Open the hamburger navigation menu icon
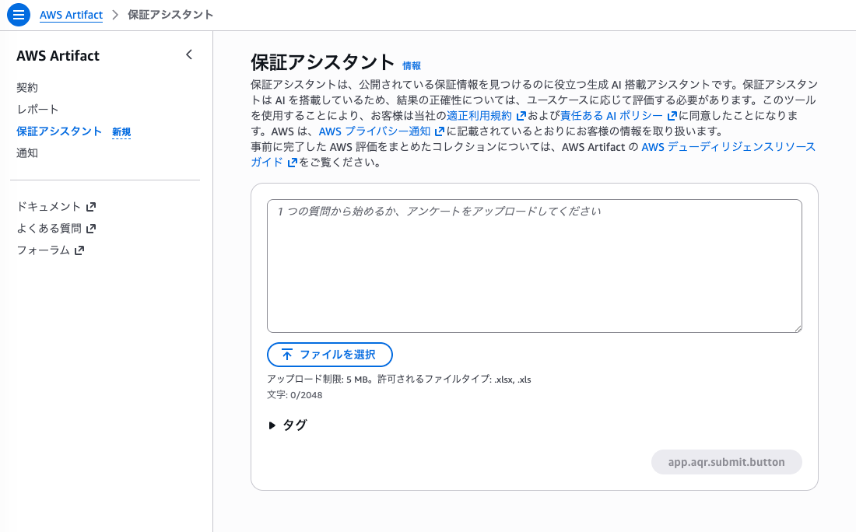 (18, 15)
